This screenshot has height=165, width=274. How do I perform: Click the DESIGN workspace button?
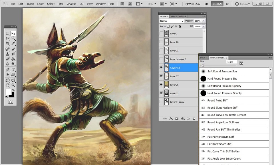pyautogui.click(x=217, y=4)
